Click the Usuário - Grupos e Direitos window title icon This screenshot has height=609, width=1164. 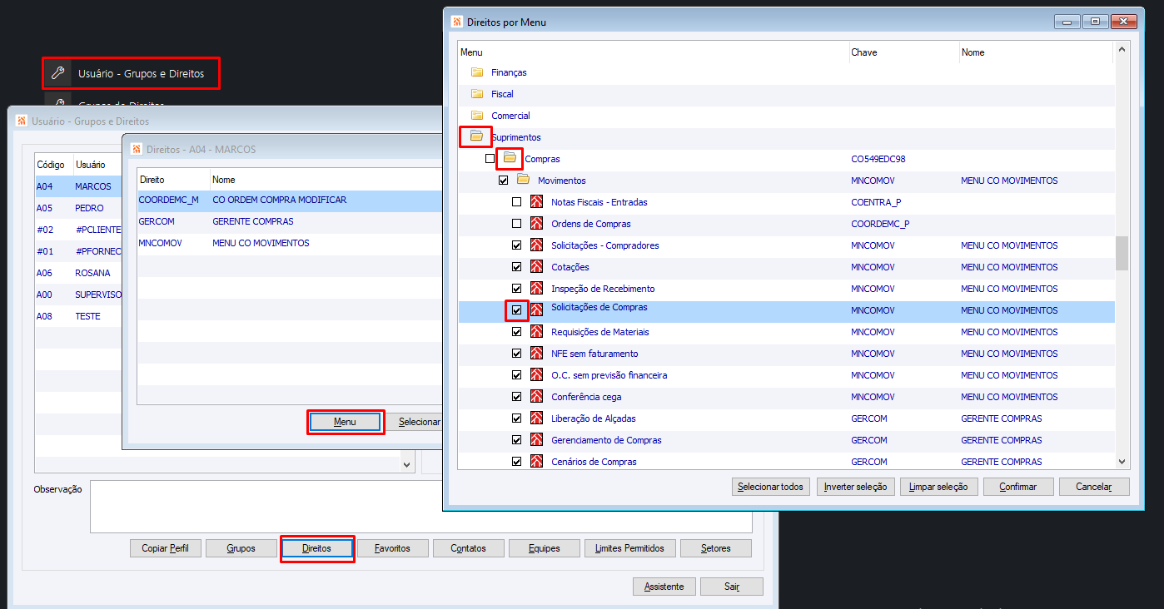22,121
